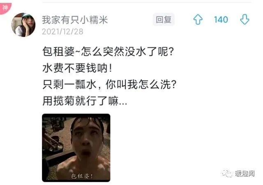Viewport: 263px width, 185px height.
Task: Open the 我家有只小糯米 user profile
Action: pos(75,20)
